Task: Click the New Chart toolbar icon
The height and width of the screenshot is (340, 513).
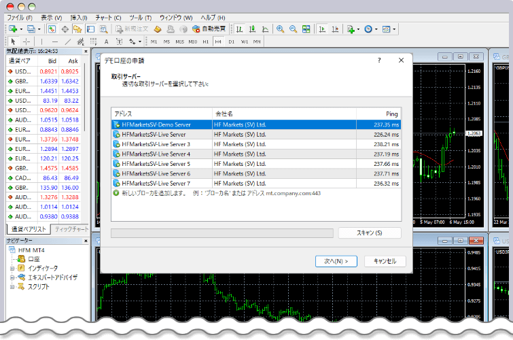Action: [13, 29]
